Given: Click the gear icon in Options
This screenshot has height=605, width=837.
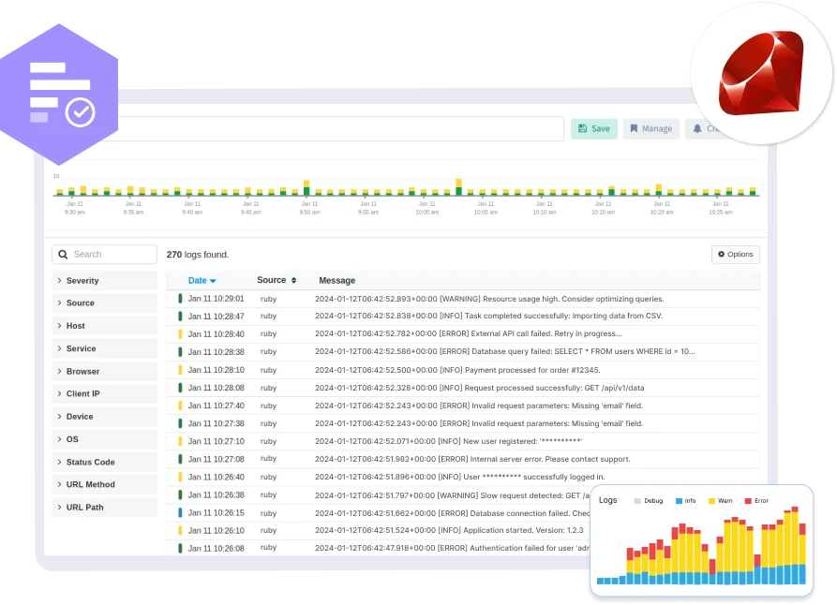Looking at the screenshot, I should pyautogui.click(x=721, y=255).
